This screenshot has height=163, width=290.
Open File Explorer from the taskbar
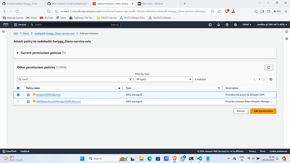point(141,159)
